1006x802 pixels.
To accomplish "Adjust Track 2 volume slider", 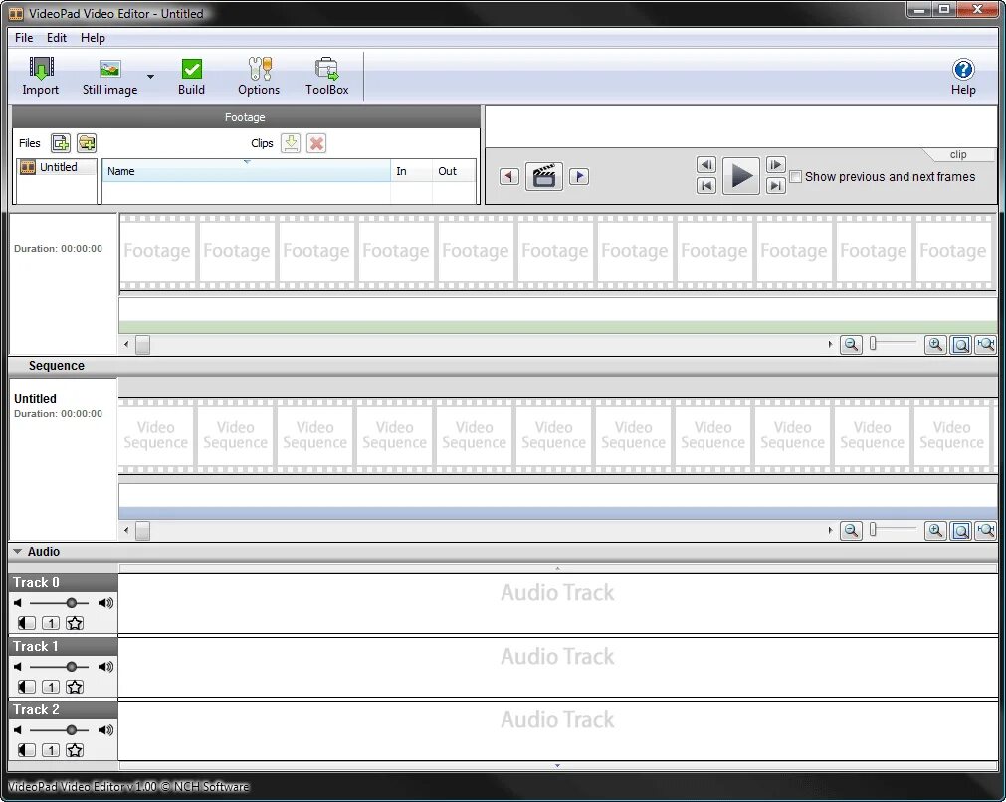I will tap(72, 730).
